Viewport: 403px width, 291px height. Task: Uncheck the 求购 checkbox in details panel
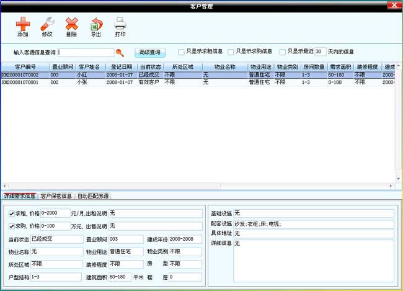pyautogui.click(x=12, y=226)
